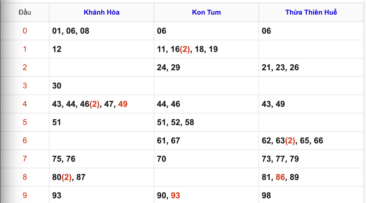This screenshot has width=366, height=203.
Task: Click row head number 9
Action: pos(25,195)
